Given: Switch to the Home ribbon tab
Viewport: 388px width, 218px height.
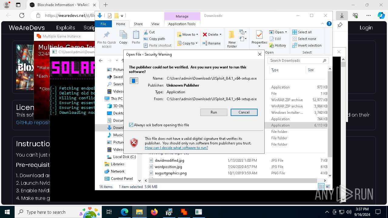Looking at the screenshot, I should tap(120, 24).
